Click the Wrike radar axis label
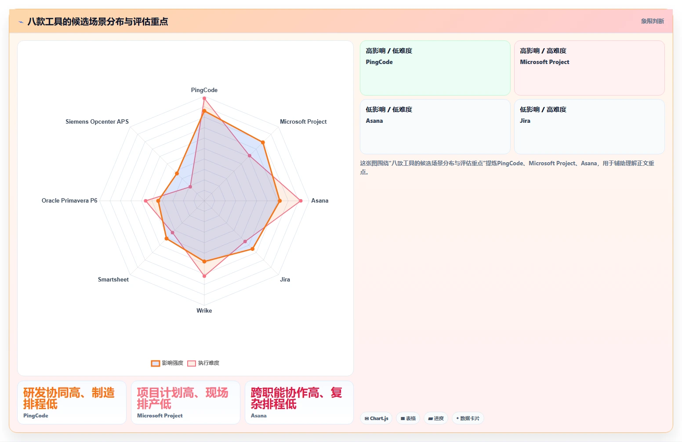The width and height of the screenshot is (682, 442). point(204,310)
